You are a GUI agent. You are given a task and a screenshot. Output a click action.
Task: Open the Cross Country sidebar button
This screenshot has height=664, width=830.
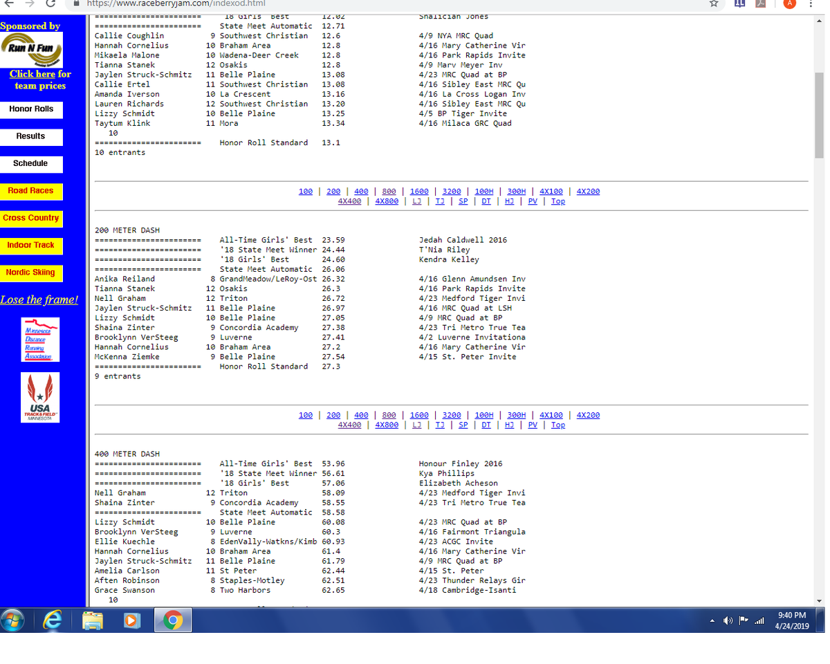click(x=31, y=218)
